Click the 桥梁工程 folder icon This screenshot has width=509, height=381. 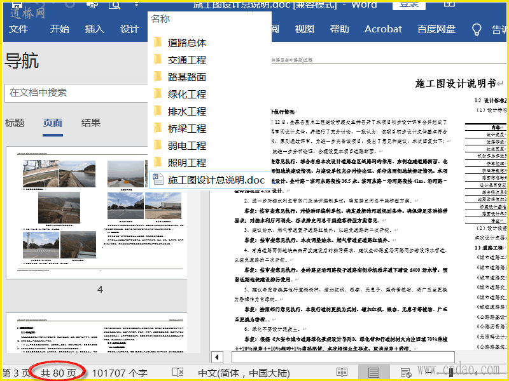pyautogui.click(x=158, y=128)
